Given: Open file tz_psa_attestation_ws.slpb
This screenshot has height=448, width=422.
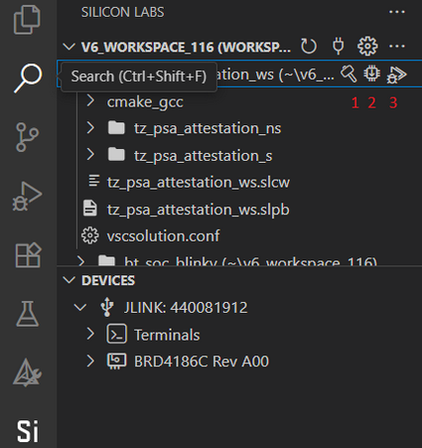Looking at the screenshot, I should (198, 210).
